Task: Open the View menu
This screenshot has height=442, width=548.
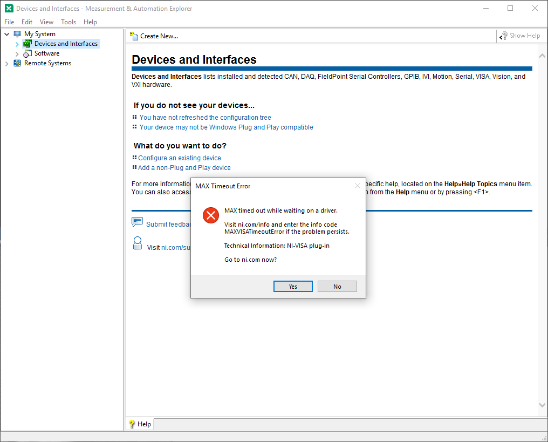Action: 46,22
